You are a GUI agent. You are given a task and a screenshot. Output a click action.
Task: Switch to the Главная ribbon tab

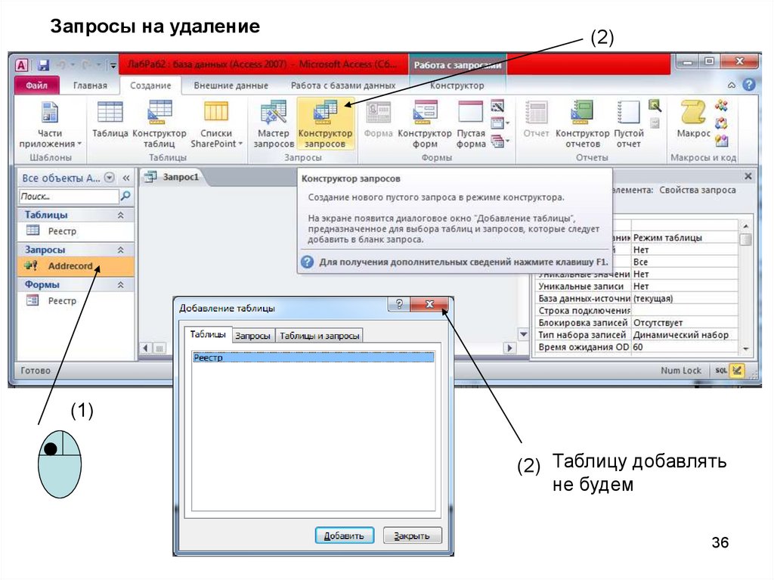point(90,85)
